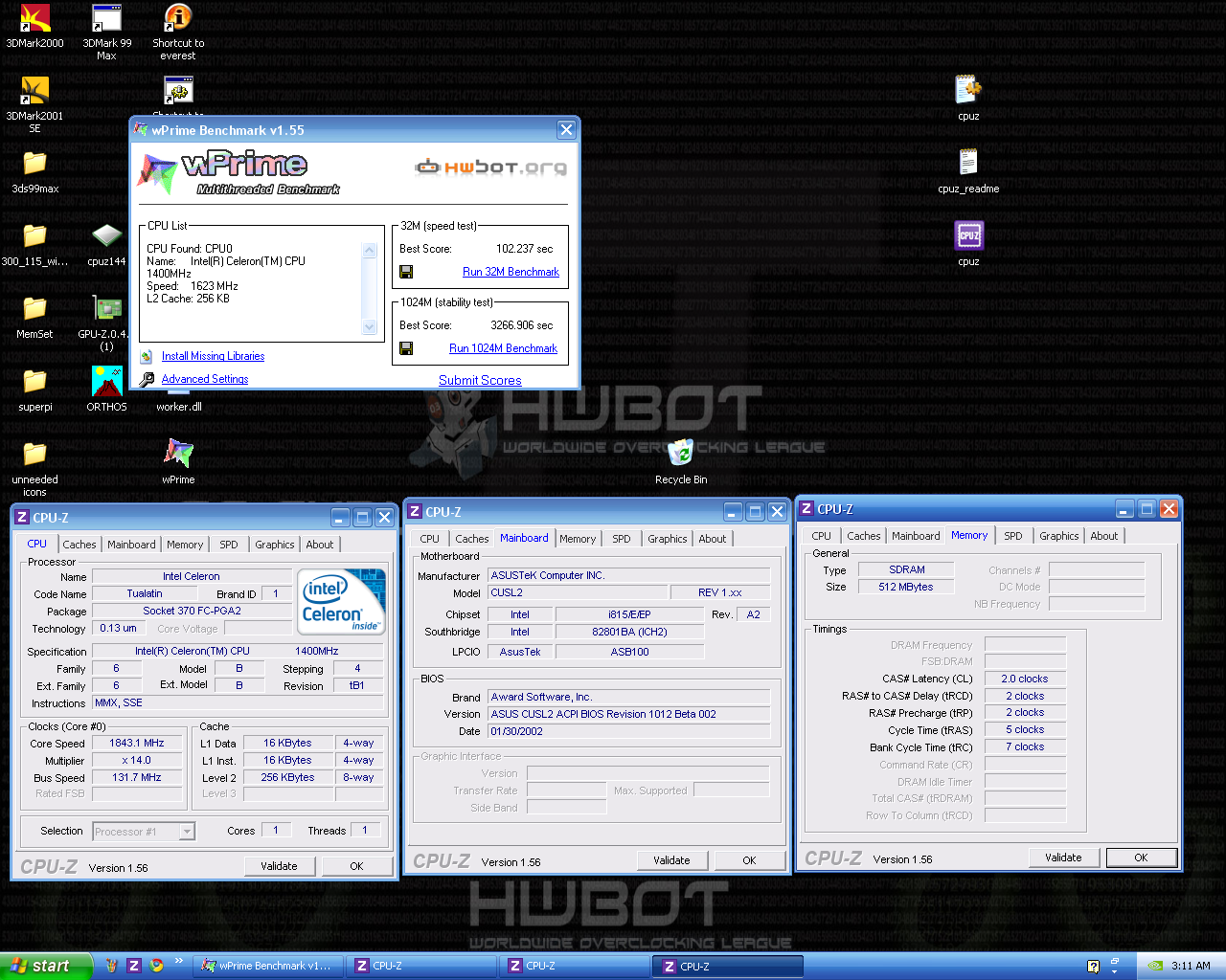Image resolution: width=1226 pixels, height=980 pixels.
Task: Open the Shortcut to everest icon
Action: point(178,19)
